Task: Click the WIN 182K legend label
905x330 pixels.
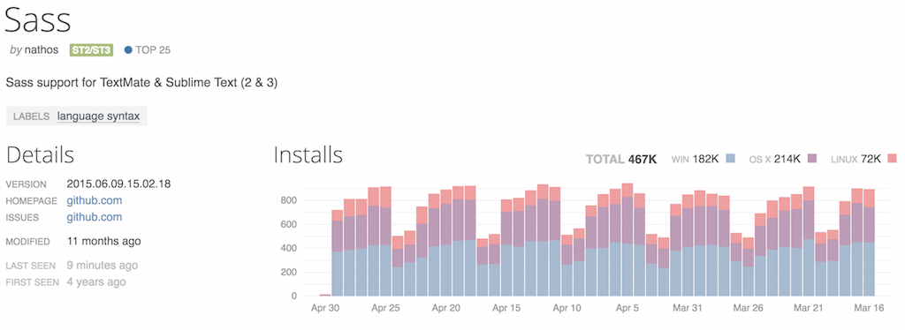Action: [695, 159]
